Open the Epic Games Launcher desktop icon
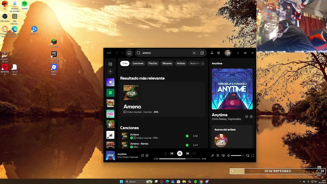The height and width of the screenshot is (184, 327). coord(54,57)
